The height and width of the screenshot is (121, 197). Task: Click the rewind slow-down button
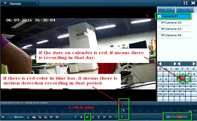tap(105, 117)
